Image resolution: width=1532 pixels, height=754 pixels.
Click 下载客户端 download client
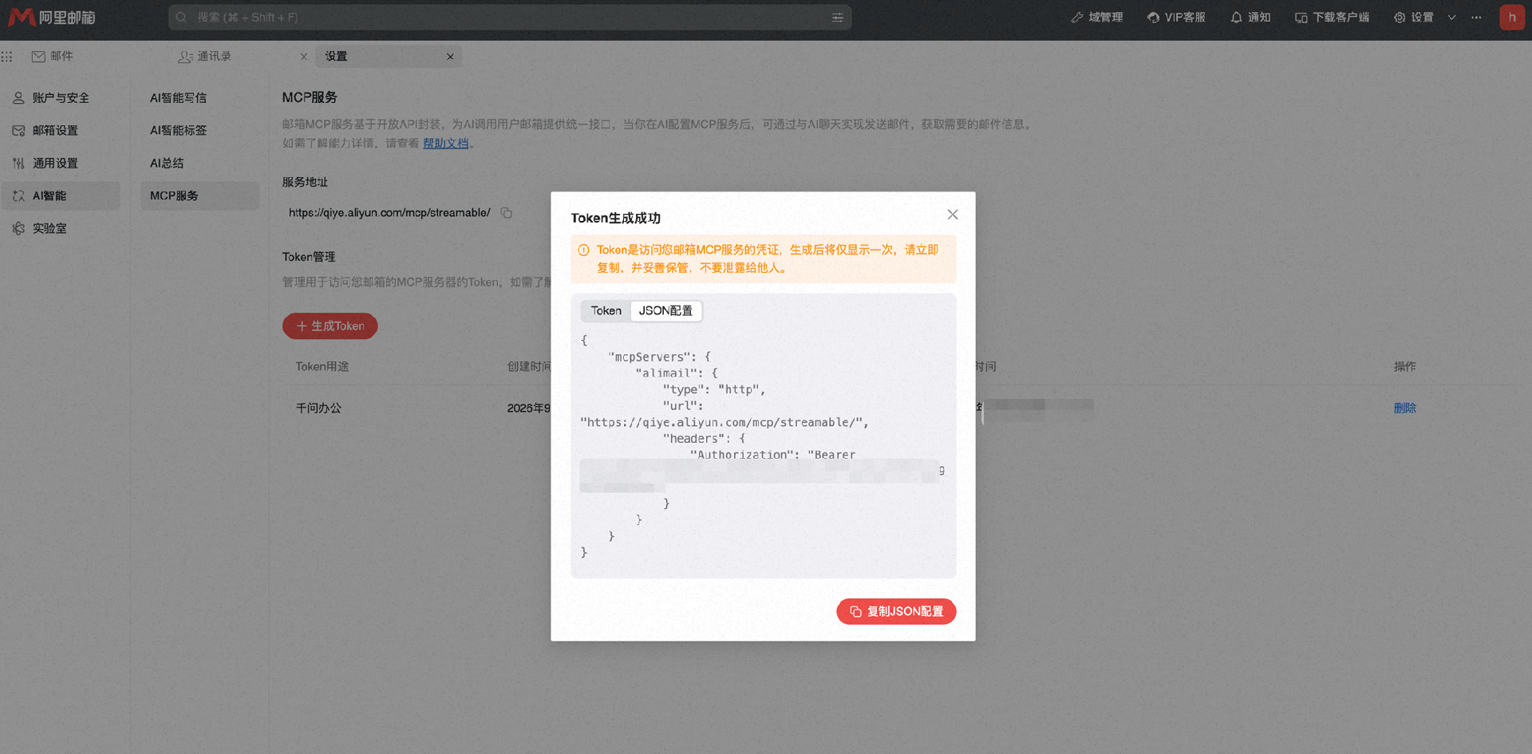point(1332,18)
